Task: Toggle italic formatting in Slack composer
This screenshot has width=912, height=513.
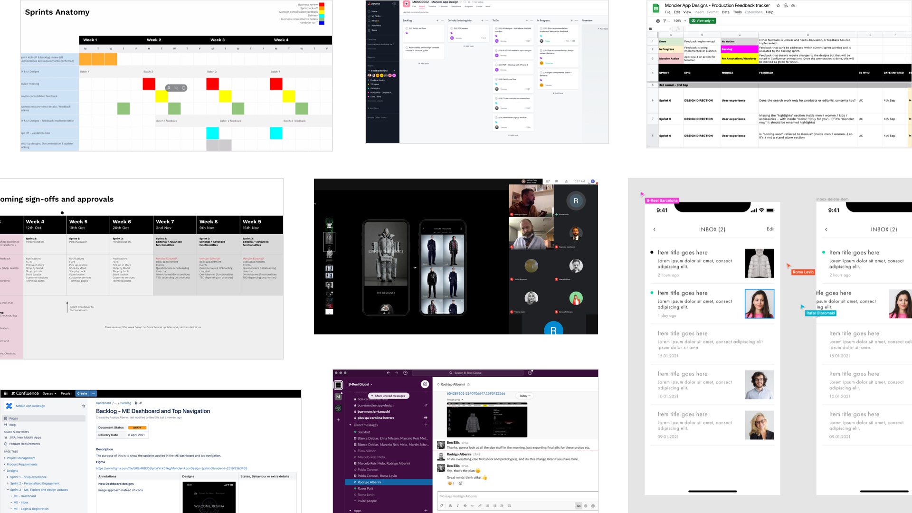Action: point(457,506)
